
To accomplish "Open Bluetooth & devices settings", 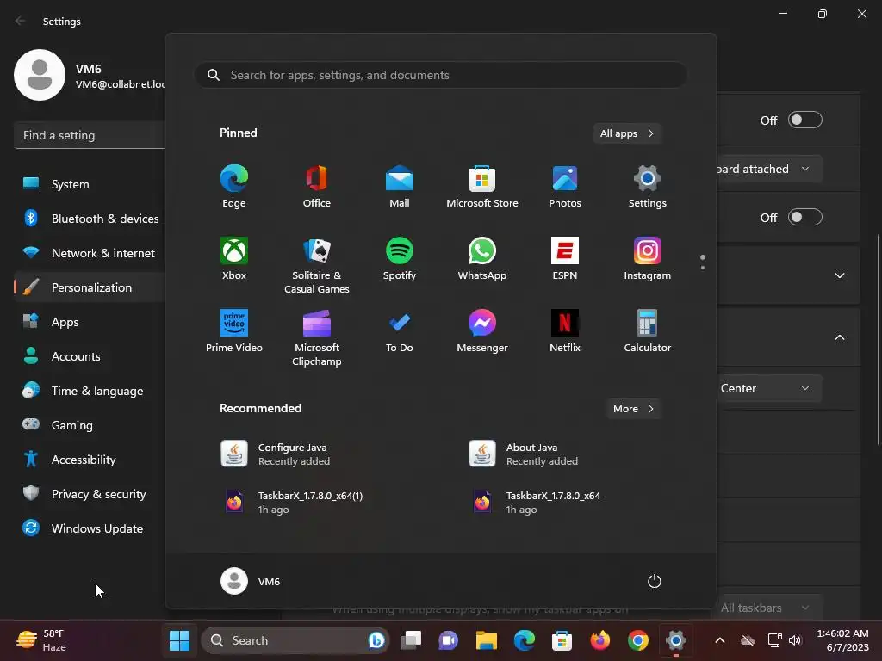I will (x=90, y=219).
